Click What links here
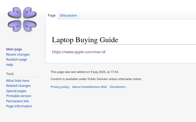The image size is (196, 122). tap(18, 81)
